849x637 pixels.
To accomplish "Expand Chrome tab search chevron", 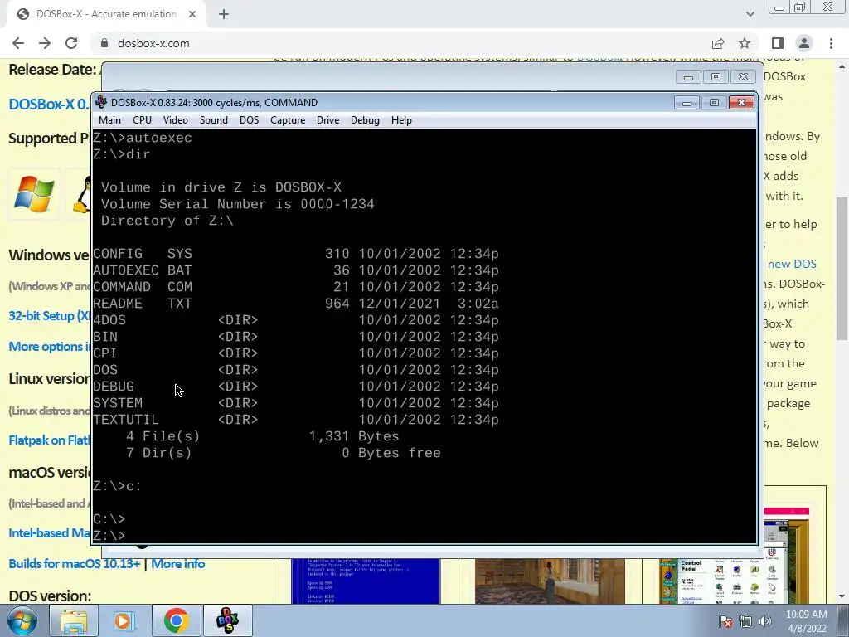I will 750,14.
